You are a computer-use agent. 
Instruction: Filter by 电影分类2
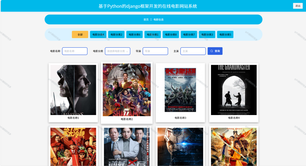point(116,34)
